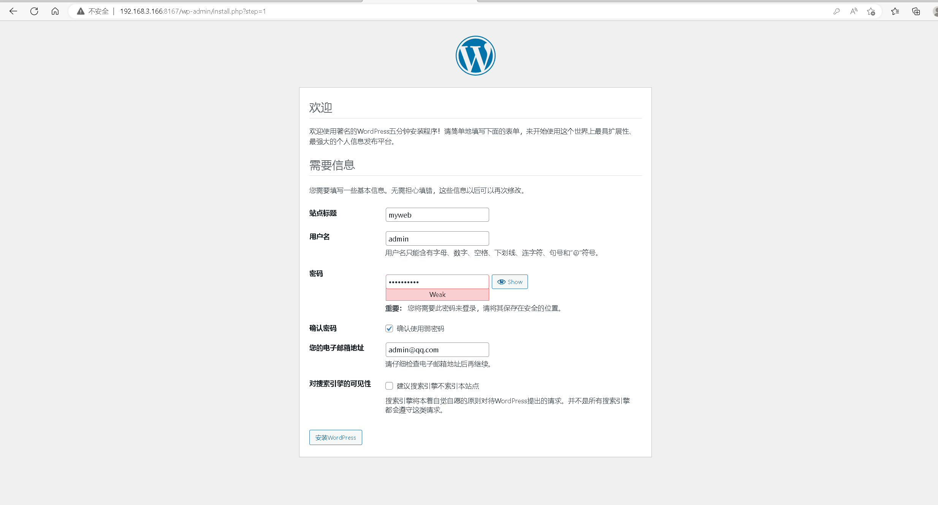Reload the page with refresh icon
The width and height of the screenshot is (938, 505).
click(34, 11)
